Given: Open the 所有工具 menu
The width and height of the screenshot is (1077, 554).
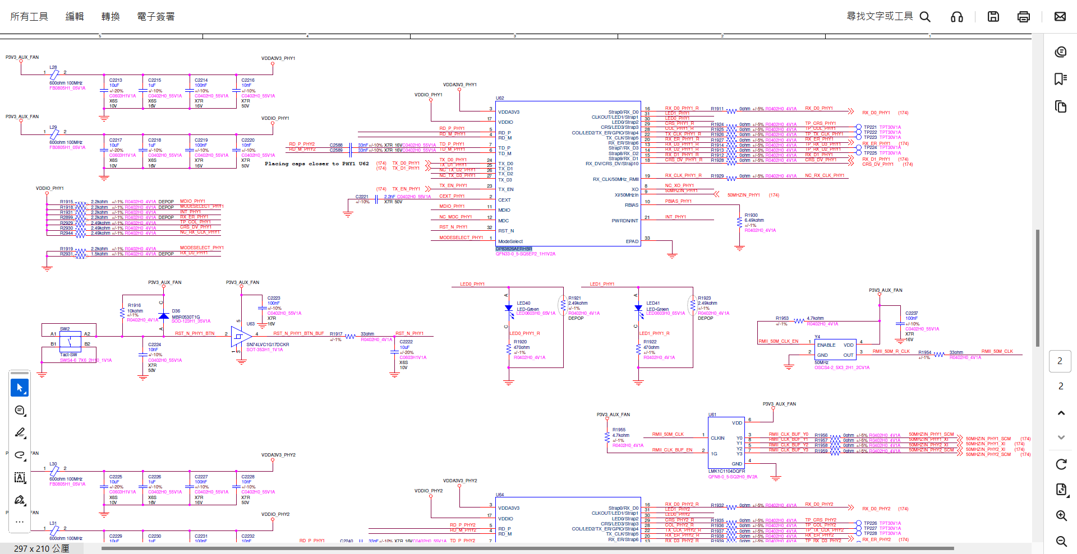Looking at the screenshot, I should (x=29, y=17).
